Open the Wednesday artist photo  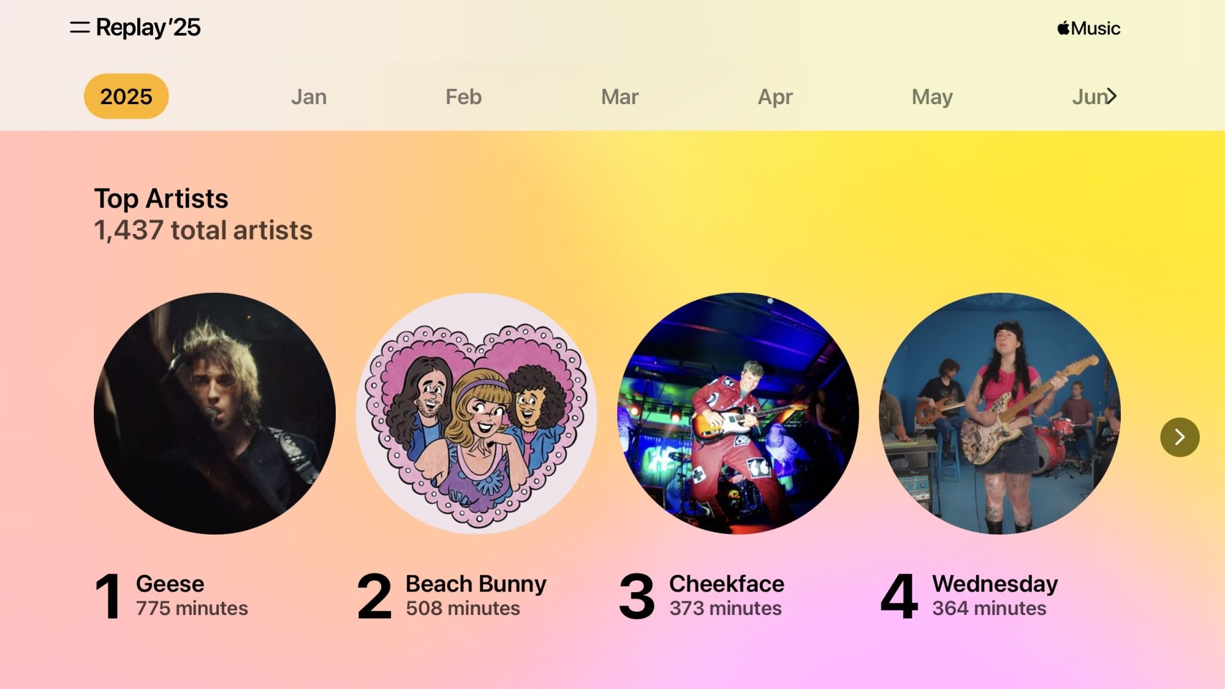click(x=999, y=413)
